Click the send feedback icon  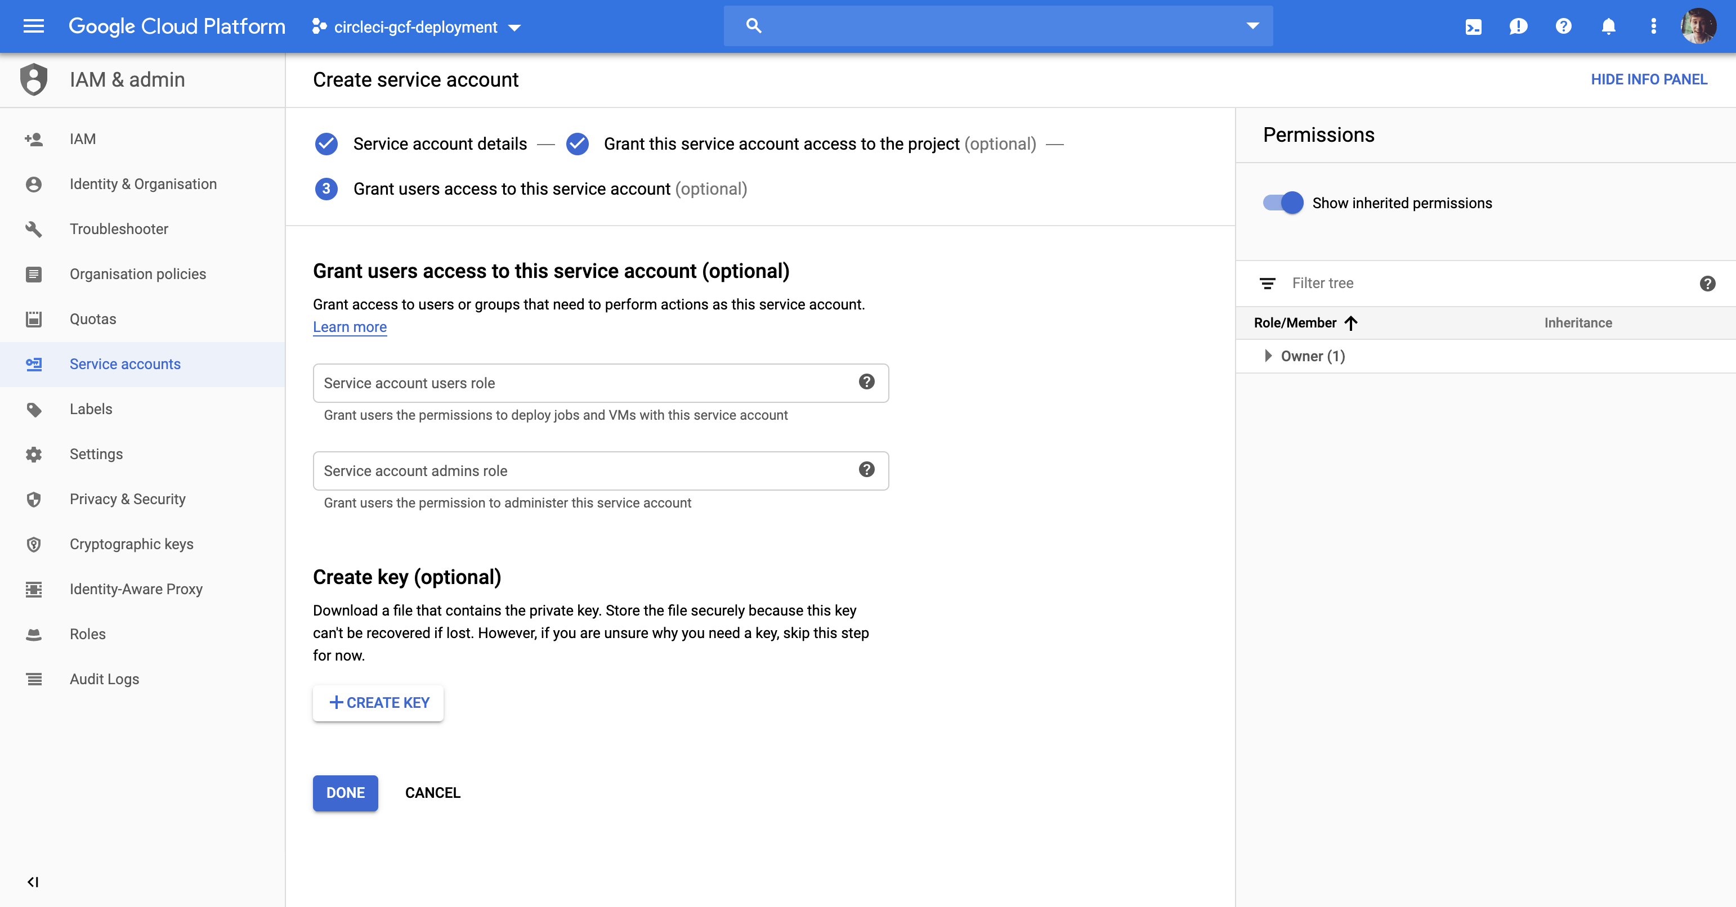point(1518,26)
